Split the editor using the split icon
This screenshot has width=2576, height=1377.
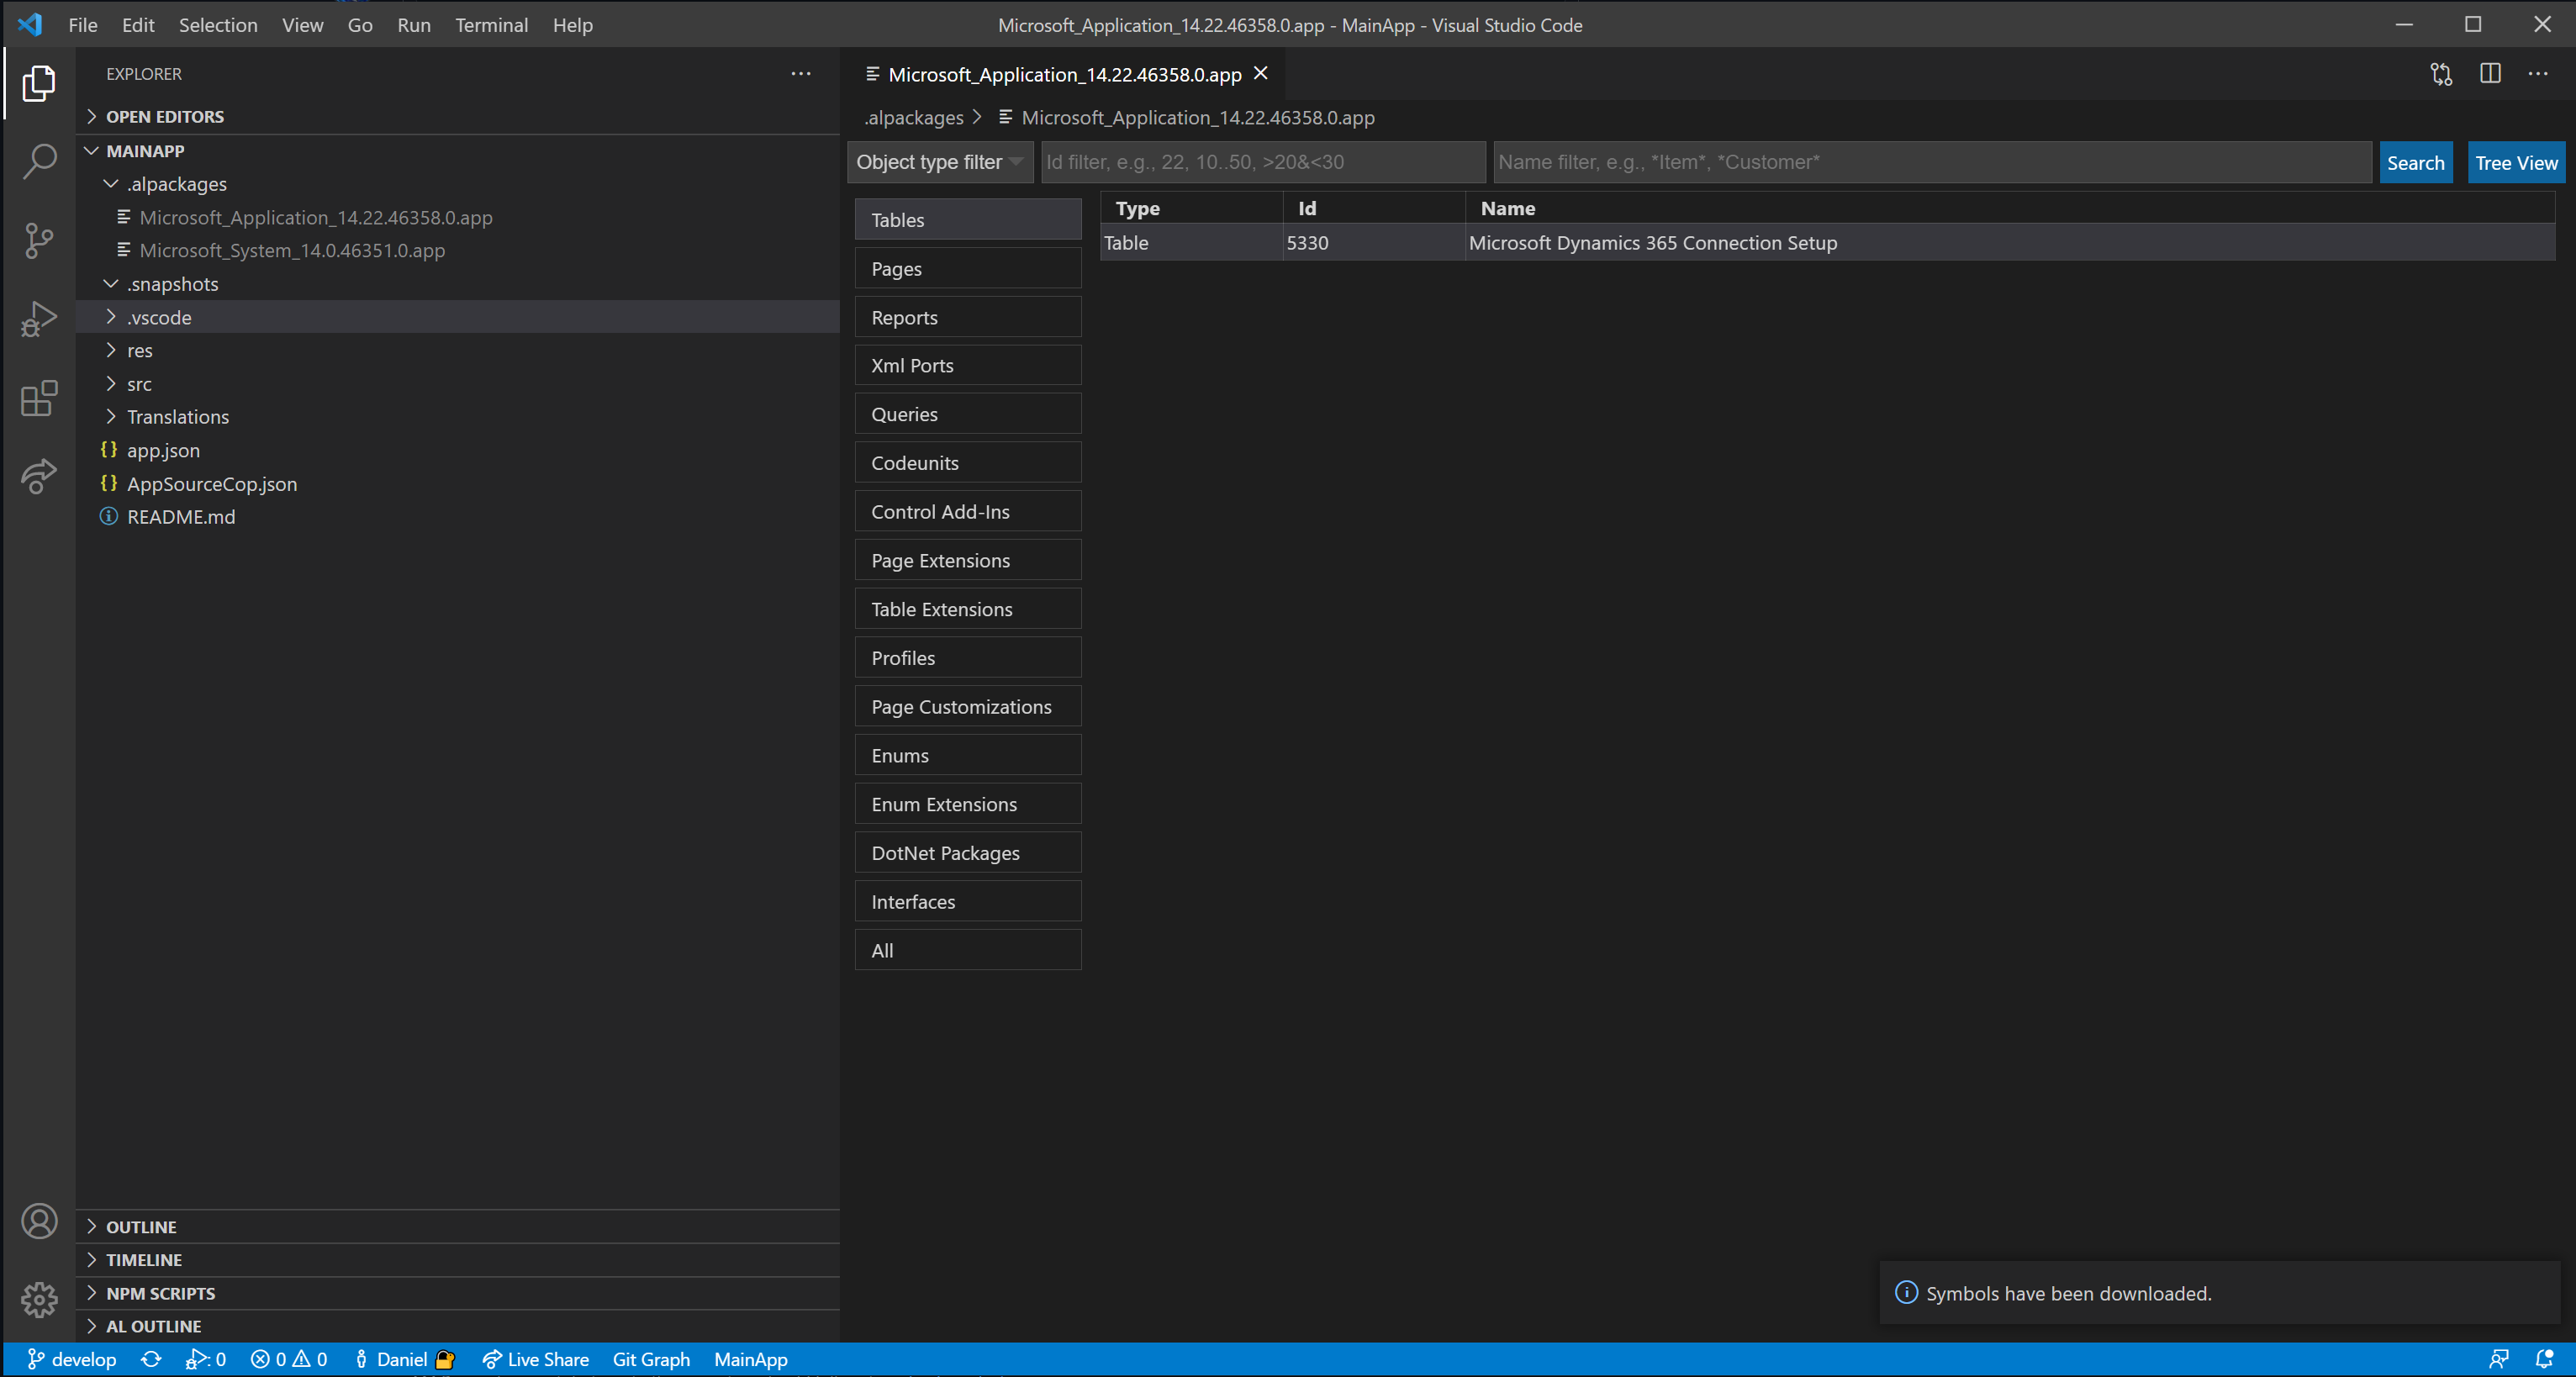[x=2489, y=74]
